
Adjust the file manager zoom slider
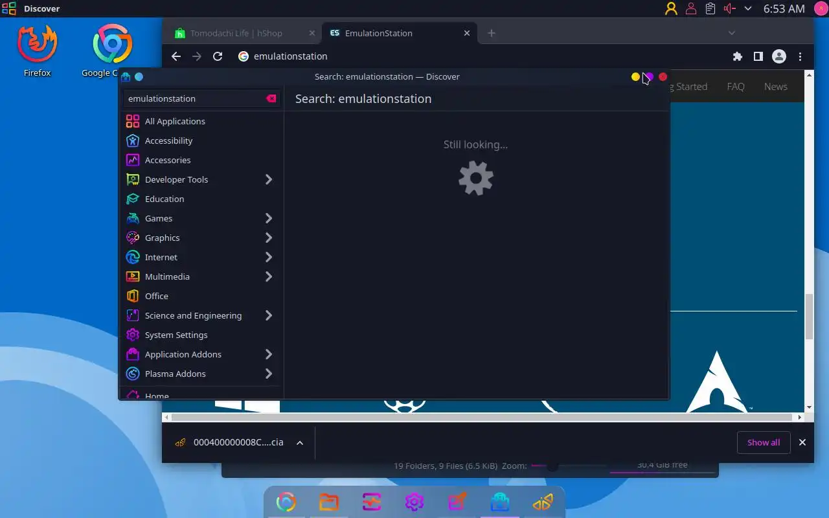[x=552, y=465]
